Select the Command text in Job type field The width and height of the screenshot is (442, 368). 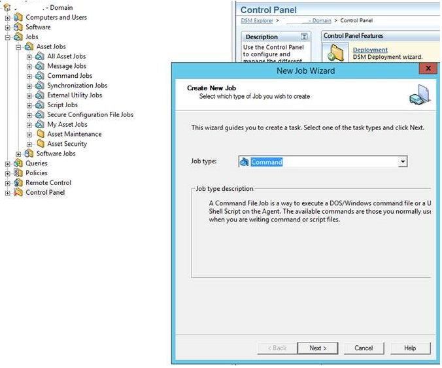tap(267, 162)
